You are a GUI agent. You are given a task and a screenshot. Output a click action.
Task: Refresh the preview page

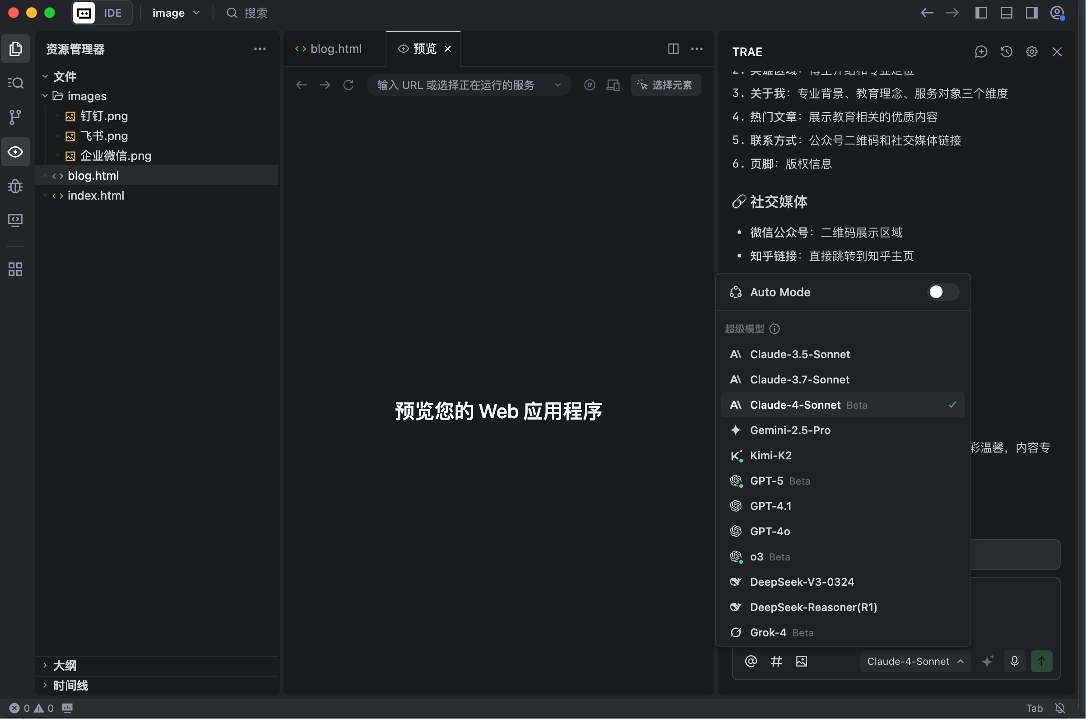coord(348,85)
